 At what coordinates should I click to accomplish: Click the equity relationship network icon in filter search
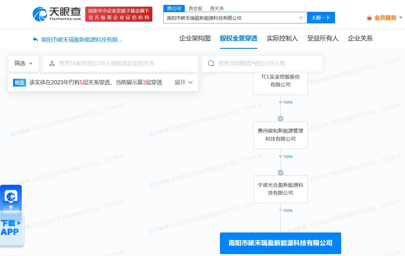pyautogui.click(x=52, y=63)
